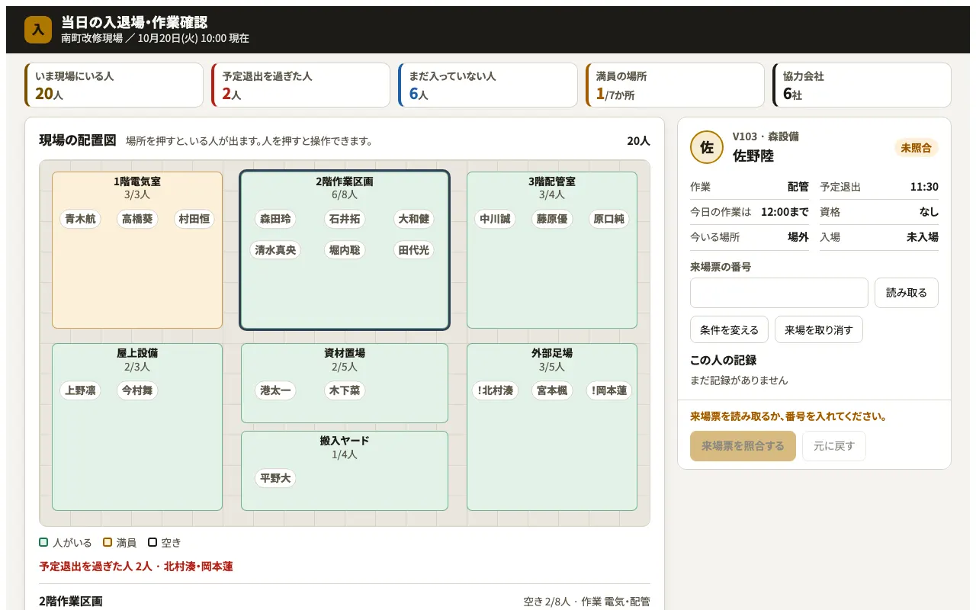
Task: Open the いま現場にいる人 summary card
Action: click(x=114, y=85)
